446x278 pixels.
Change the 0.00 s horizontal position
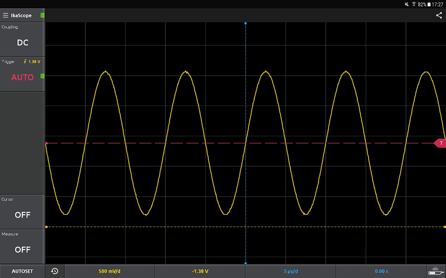381,271
